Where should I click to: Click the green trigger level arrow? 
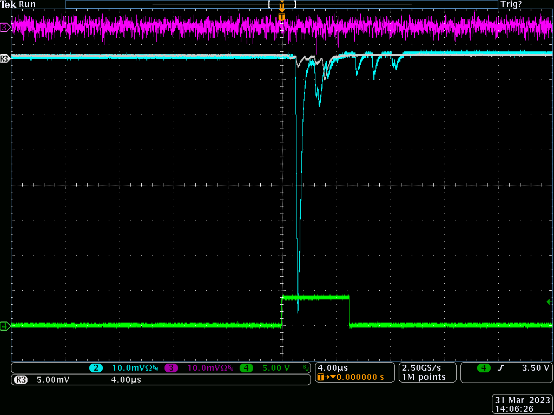click(549, 302)
